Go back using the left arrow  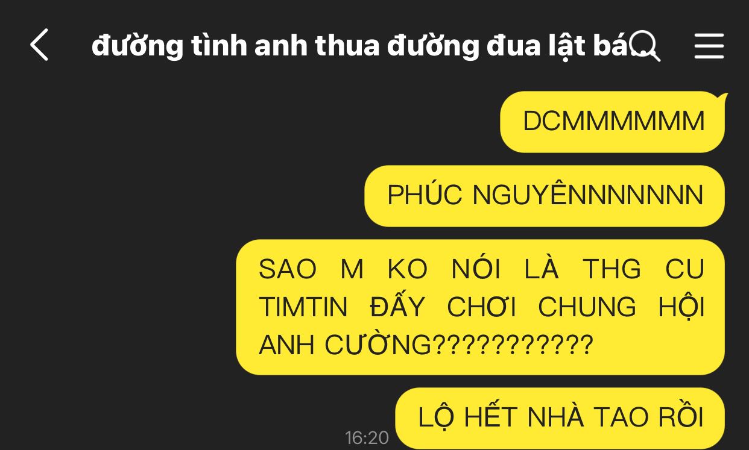coord(39,45)
